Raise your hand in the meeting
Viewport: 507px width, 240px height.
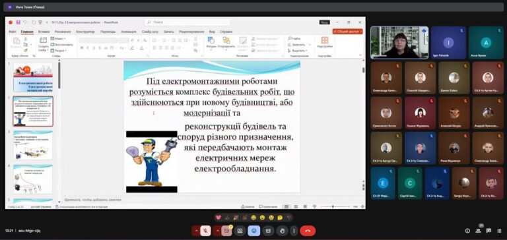pos(282,231)
